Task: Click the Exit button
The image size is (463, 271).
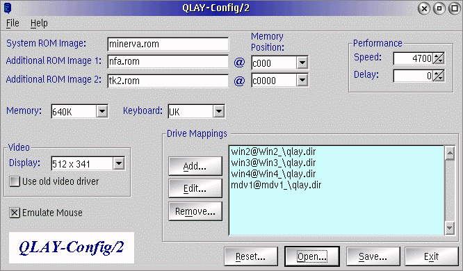Action: click(432, 256)
